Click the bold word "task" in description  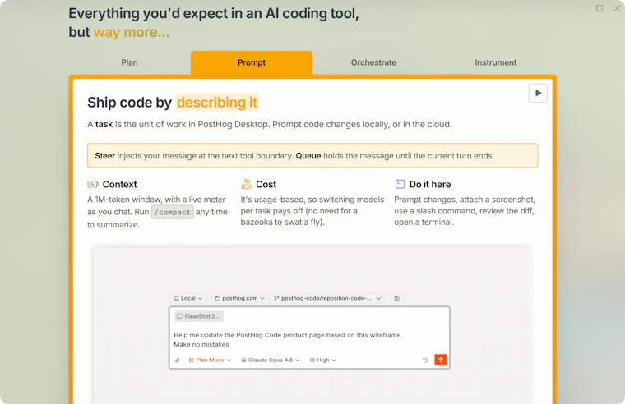tap(104, 124)
